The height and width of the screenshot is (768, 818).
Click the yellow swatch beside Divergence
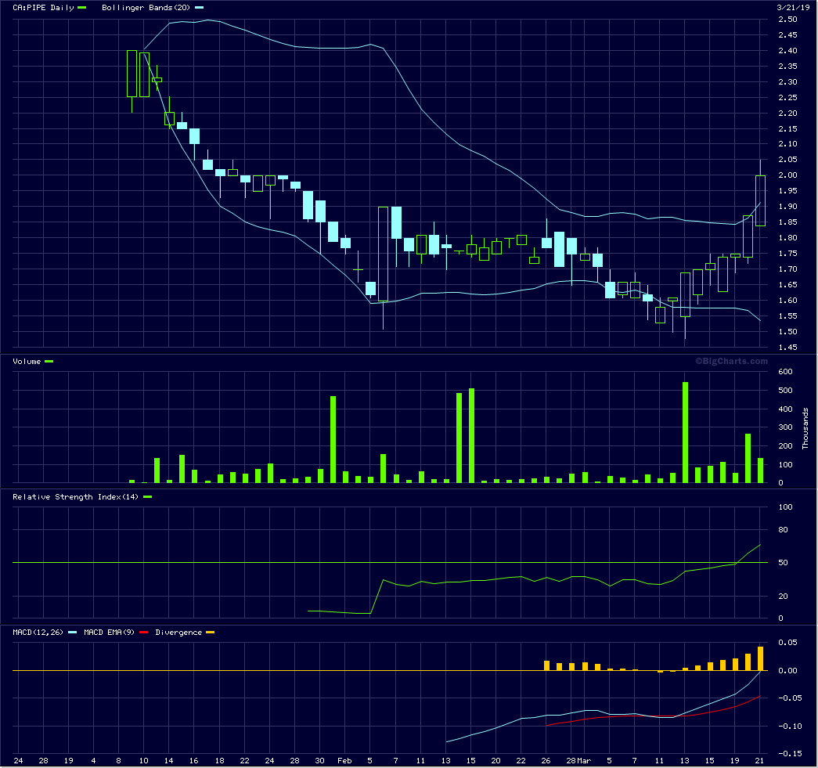[210, 633]
